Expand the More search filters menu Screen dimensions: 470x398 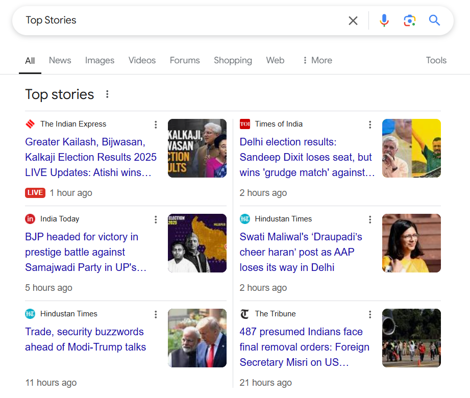click(x=317, y=61)
